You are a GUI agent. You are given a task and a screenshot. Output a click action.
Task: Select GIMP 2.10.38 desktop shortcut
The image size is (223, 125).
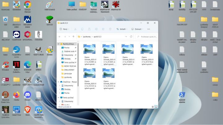click(x=38, y=51)
